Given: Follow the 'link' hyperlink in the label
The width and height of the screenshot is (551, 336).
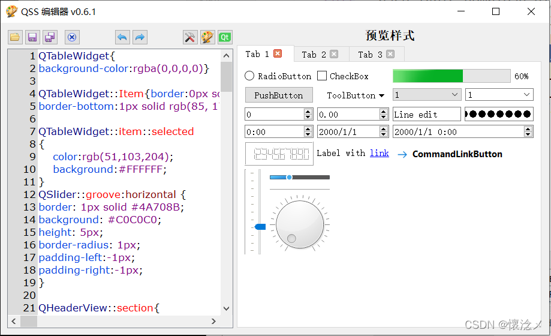Looking at the screenshot, I should pyautogui.click(x=379, y=153).
